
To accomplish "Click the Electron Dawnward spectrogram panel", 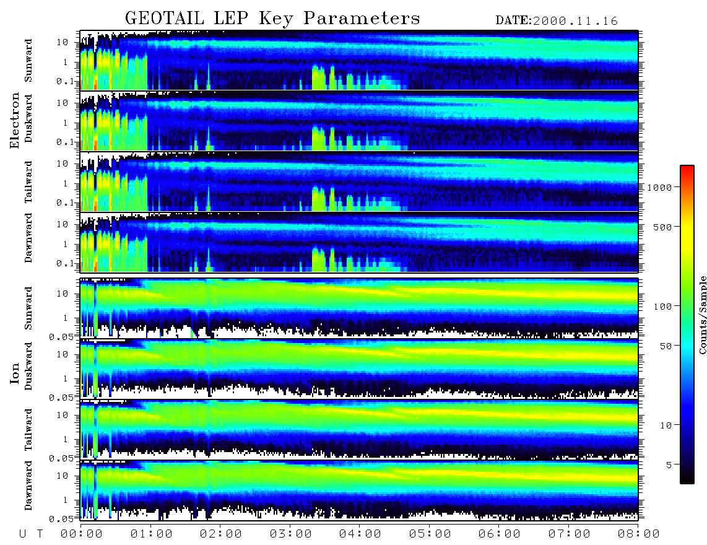I will (x=359, y=242).
